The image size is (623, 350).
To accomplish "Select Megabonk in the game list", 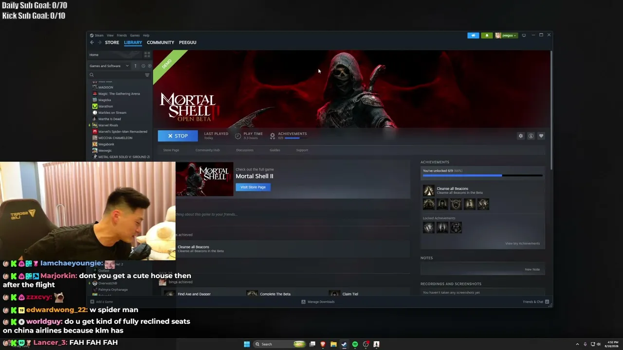I will coord(106,144).
